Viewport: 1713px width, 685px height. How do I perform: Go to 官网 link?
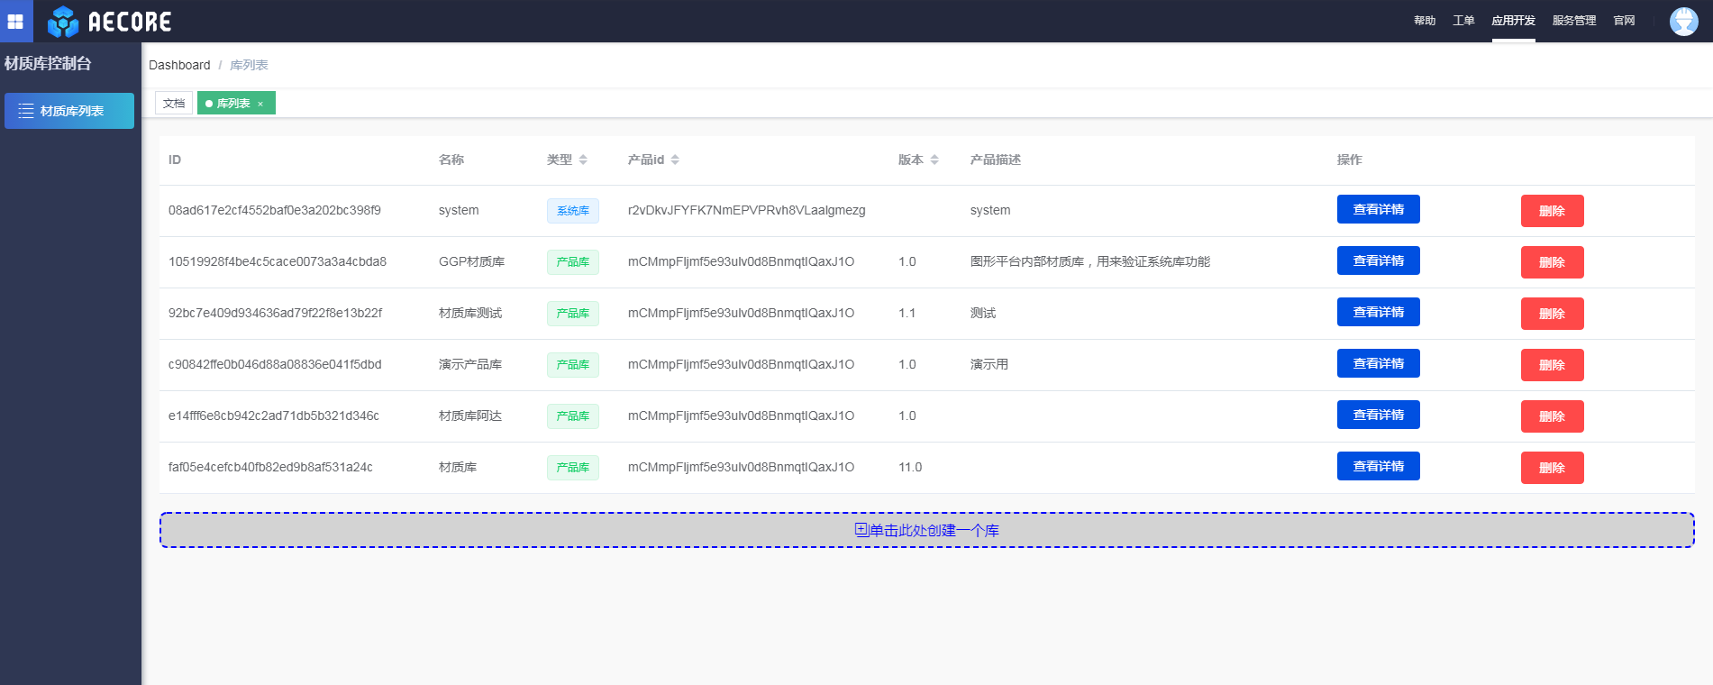click(x=1624, y=21)
